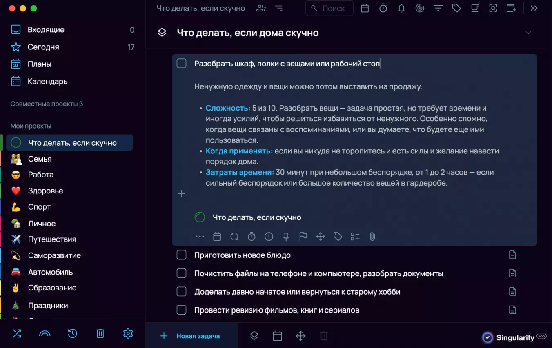
Task: Add a tag to the task
Action: pos(338,237)
